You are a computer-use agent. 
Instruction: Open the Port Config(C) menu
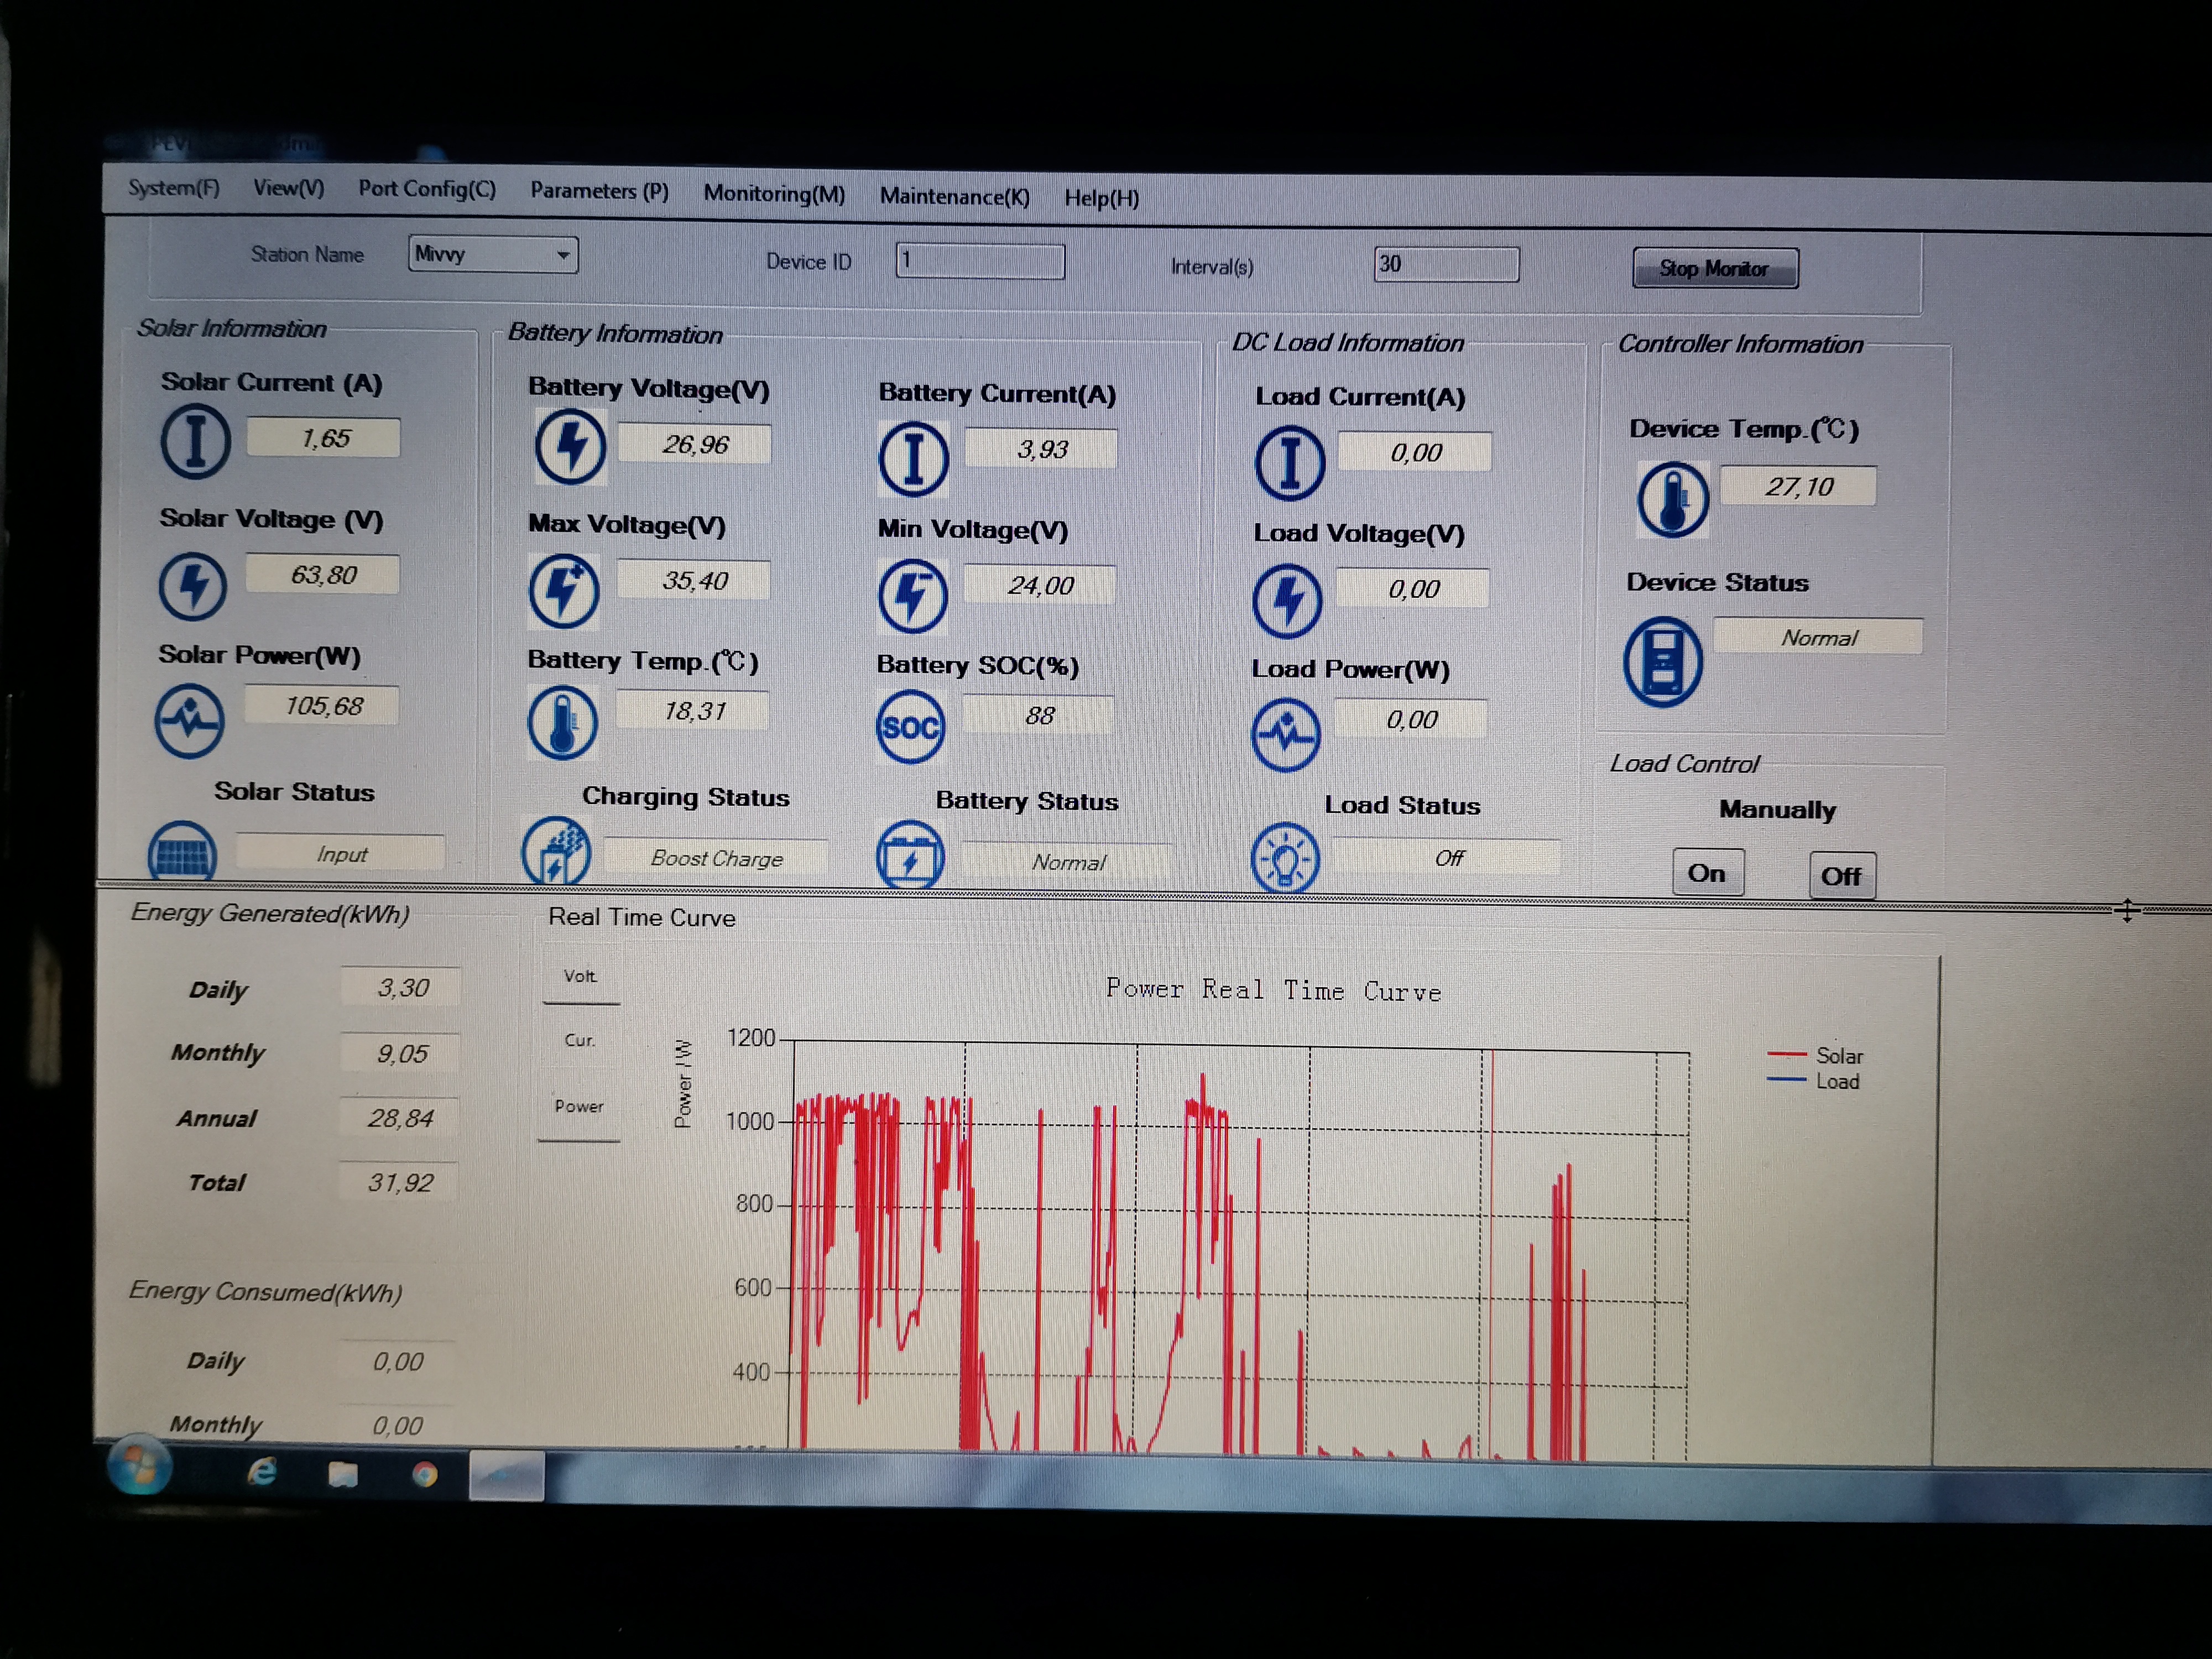(427, 189)
